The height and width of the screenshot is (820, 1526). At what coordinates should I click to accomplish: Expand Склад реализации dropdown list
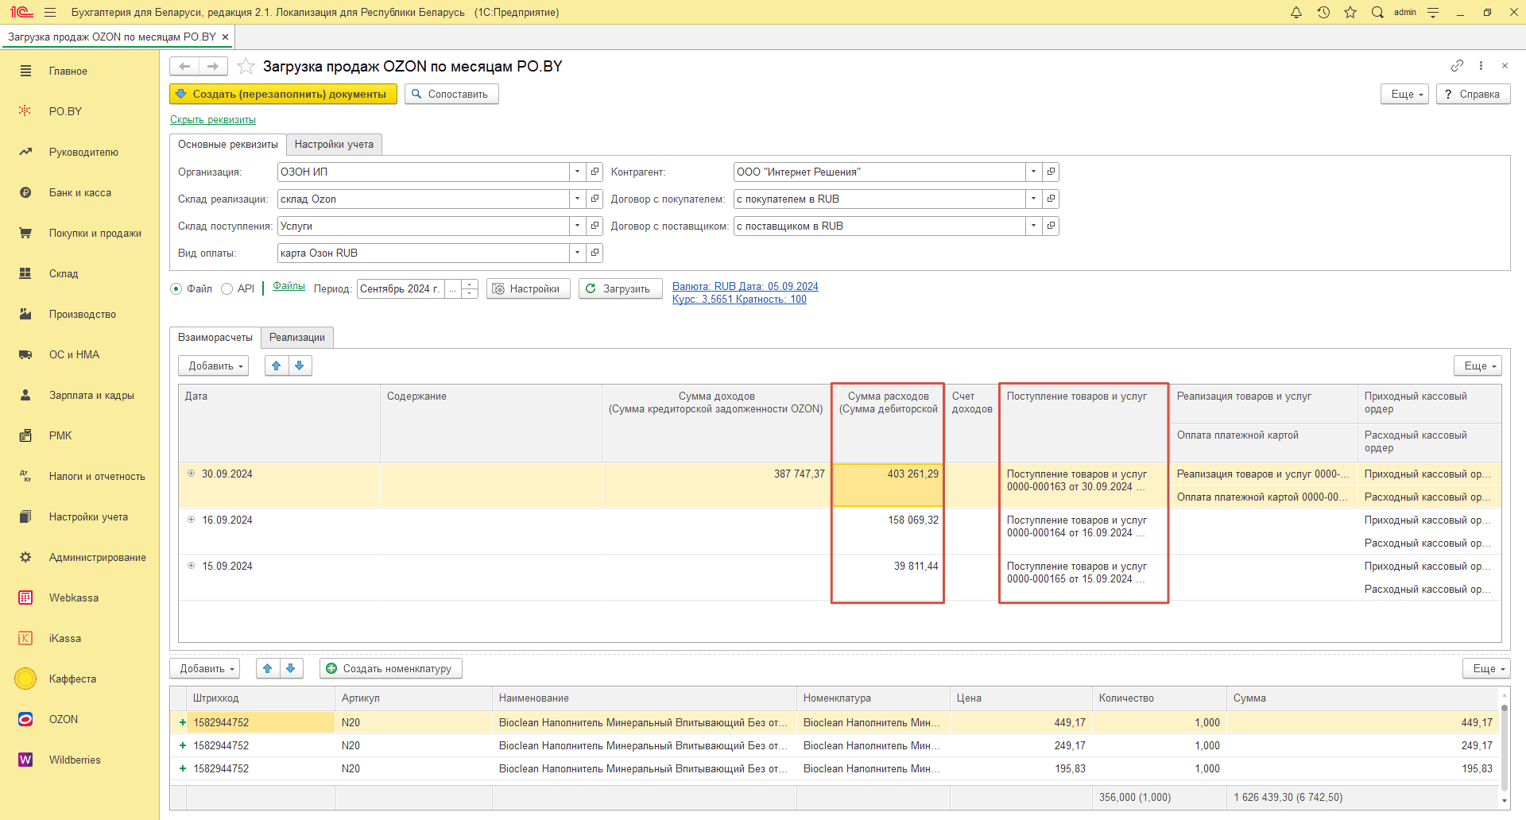[x=578, y=199]
